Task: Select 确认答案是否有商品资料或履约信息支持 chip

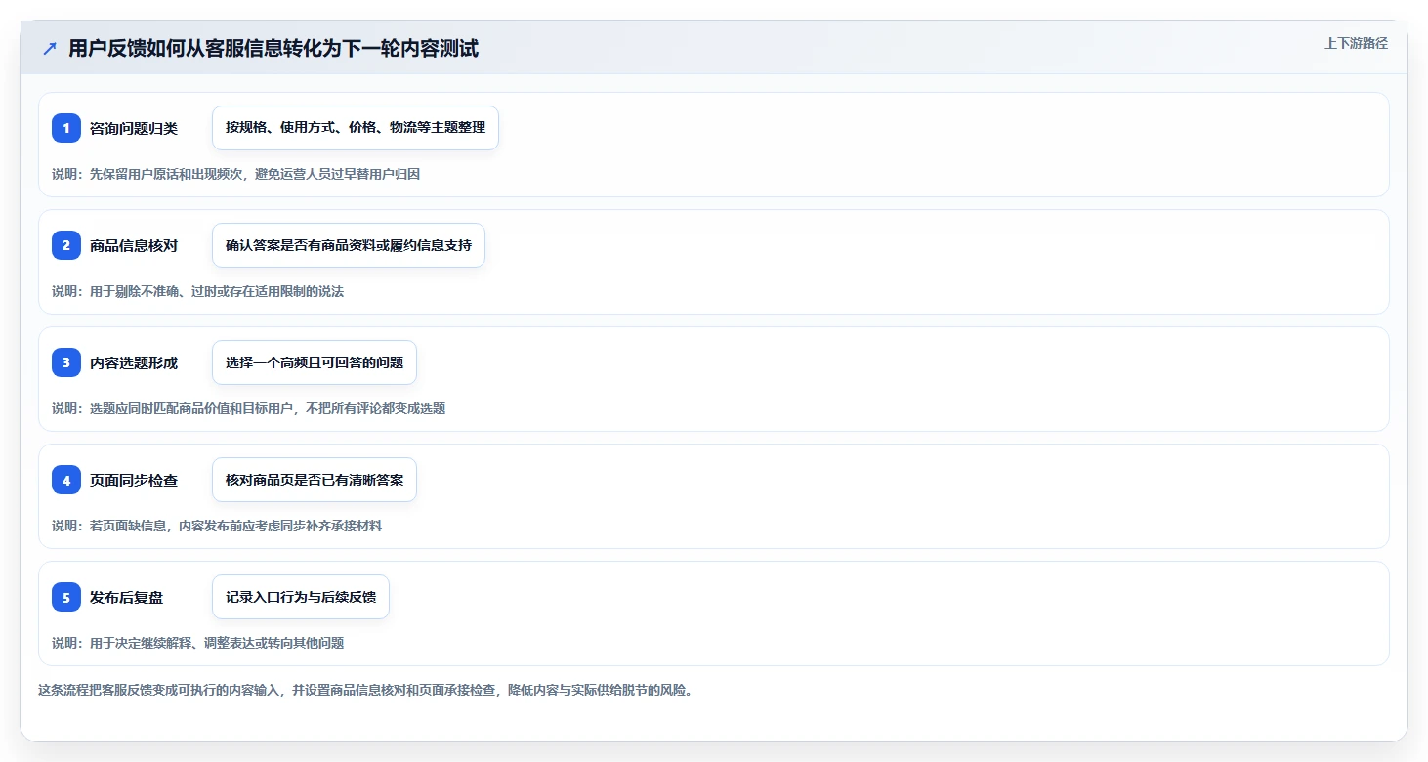Action: point(349,245)
